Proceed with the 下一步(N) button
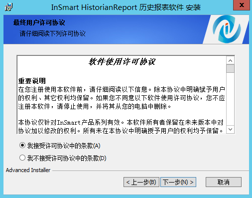Image resolution: width=252 pixels, height=198 pixels. coord(178,182)
